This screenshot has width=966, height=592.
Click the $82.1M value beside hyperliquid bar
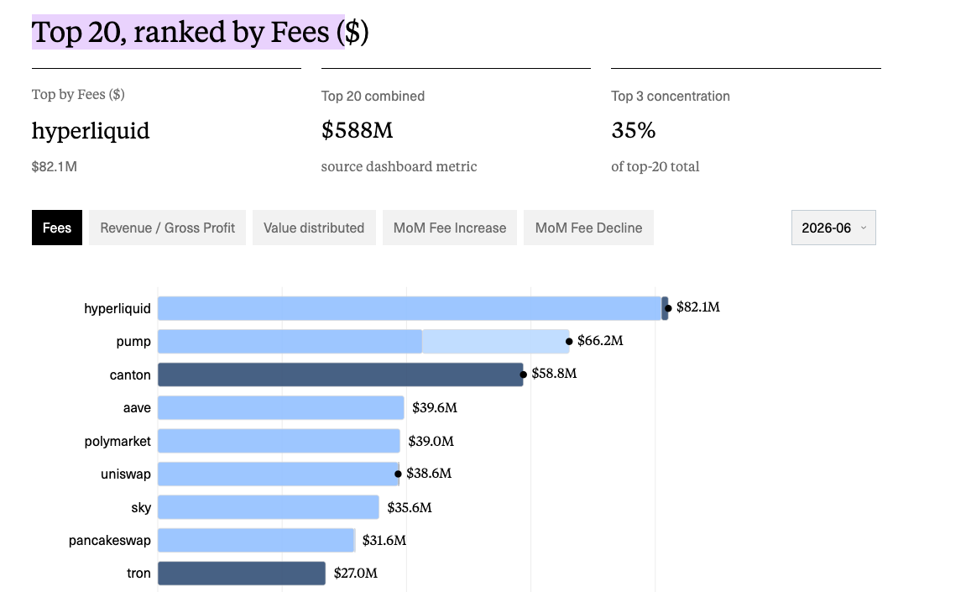point(698,307)
